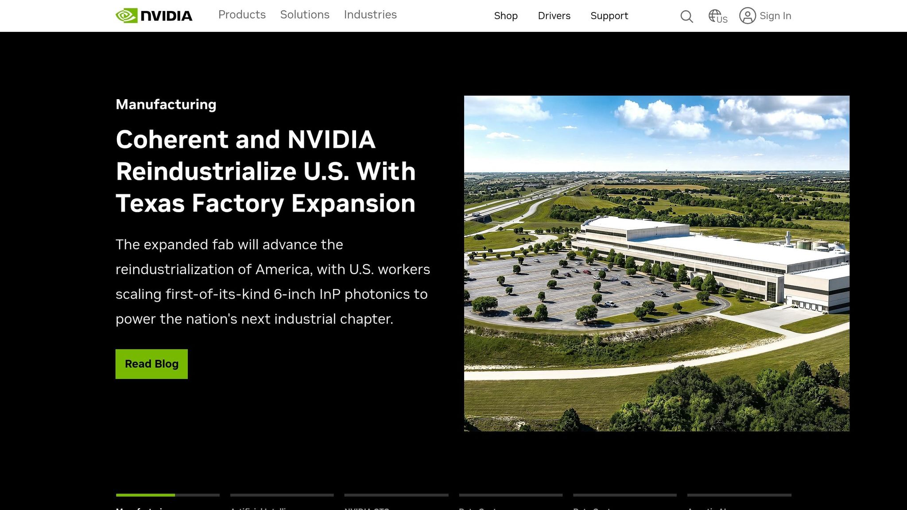Select the Manufacturing carousel progress bar
Image resolution: width=907 pixels, height=510 pixels.
pyautogui.click(x=168, y=495)
